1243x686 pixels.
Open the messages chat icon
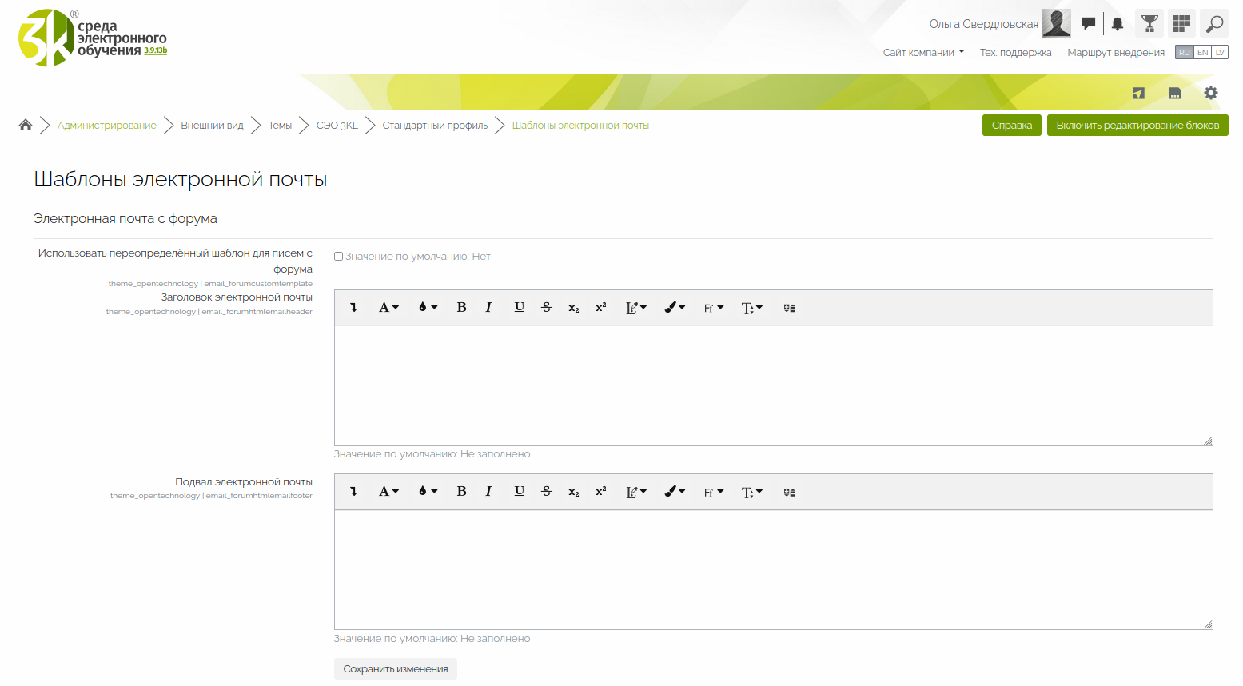click(1088, 24)
